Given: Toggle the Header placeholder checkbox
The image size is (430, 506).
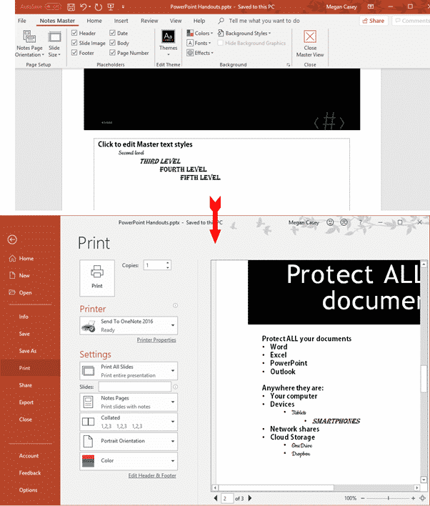Looking at the screenshot, I should [75, 34].
